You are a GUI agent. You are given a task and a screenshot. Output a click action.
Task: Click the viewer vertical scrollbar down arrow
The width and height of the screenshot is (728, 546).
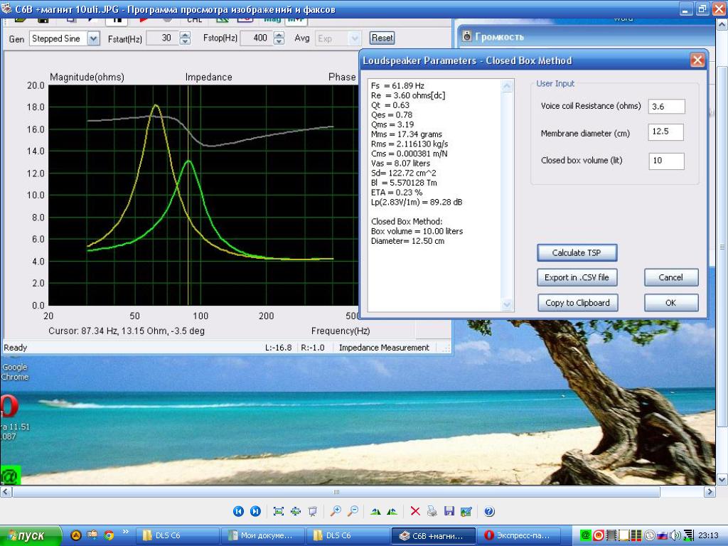pos(722,479)
